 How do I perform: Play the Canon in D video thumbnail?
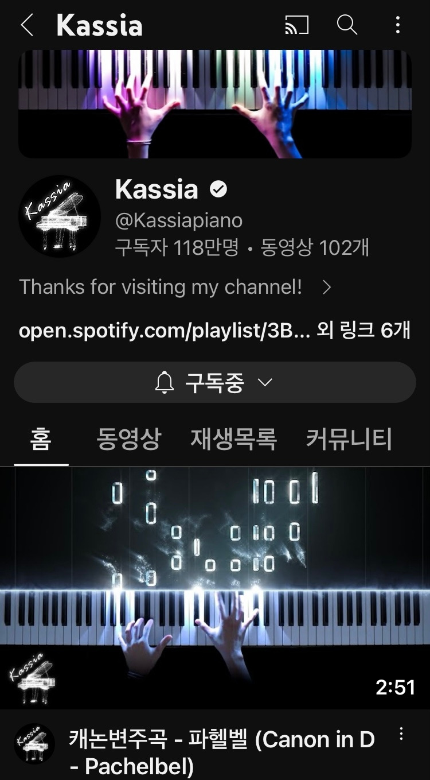(215, 588)
